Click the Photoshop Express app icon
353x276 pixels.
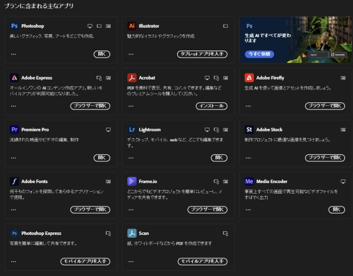point(14,233)
